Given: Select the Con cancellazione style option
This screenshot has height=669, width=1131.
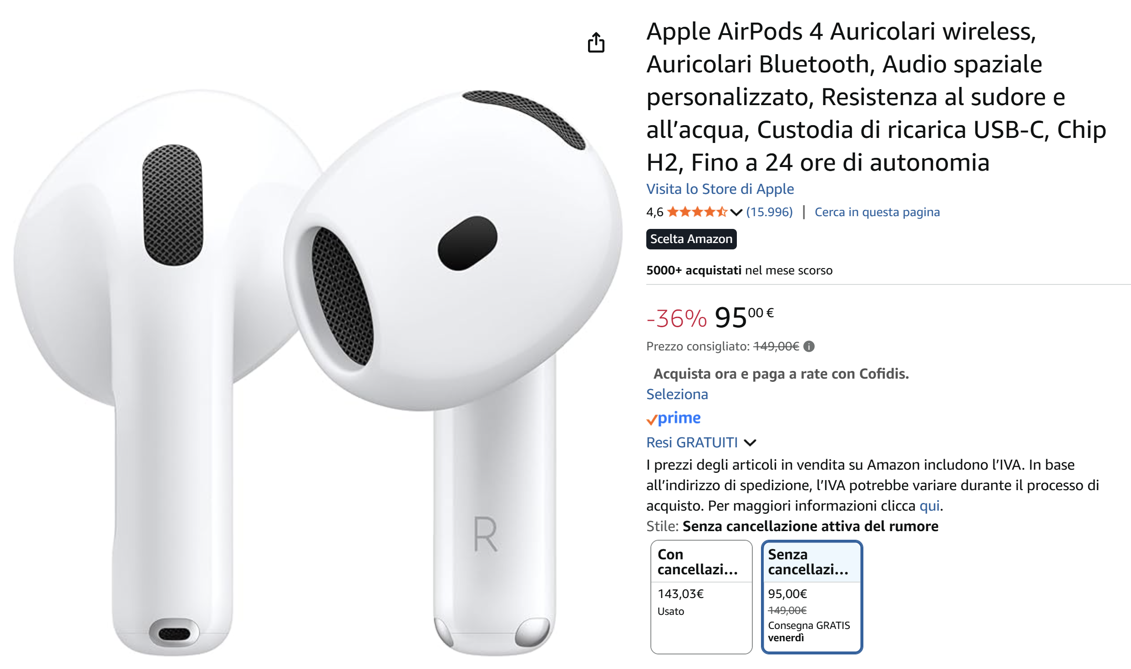Looking at the screenshot, I should 701,597.
